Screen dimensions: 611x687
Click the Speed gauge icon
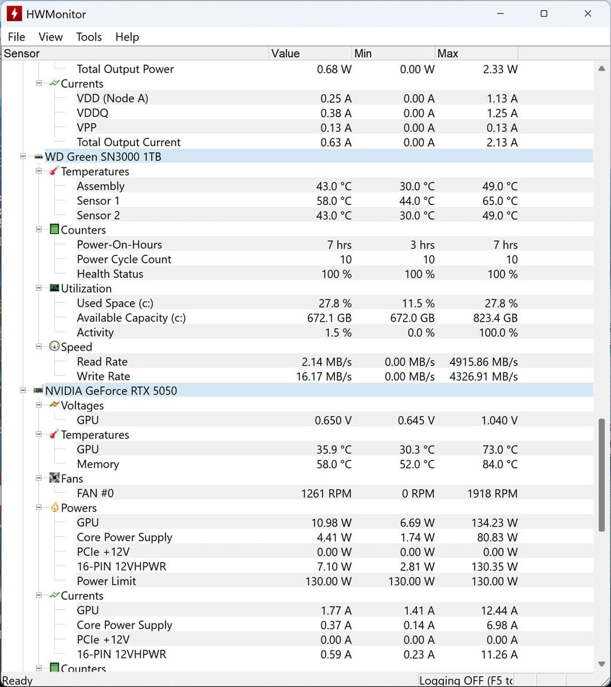(54, 346)
